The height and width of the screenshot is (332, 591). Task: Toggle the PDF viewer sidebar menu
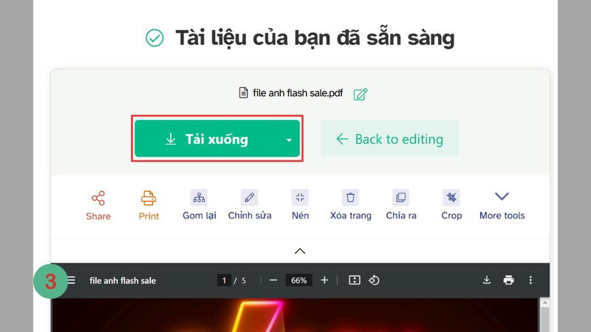[x=71, y=280]
